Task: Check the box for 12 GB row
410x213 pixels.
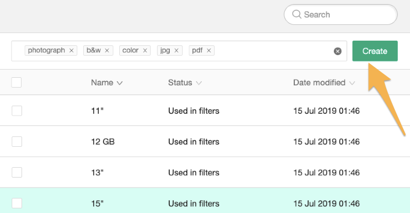Action: [x=17, y=142]
